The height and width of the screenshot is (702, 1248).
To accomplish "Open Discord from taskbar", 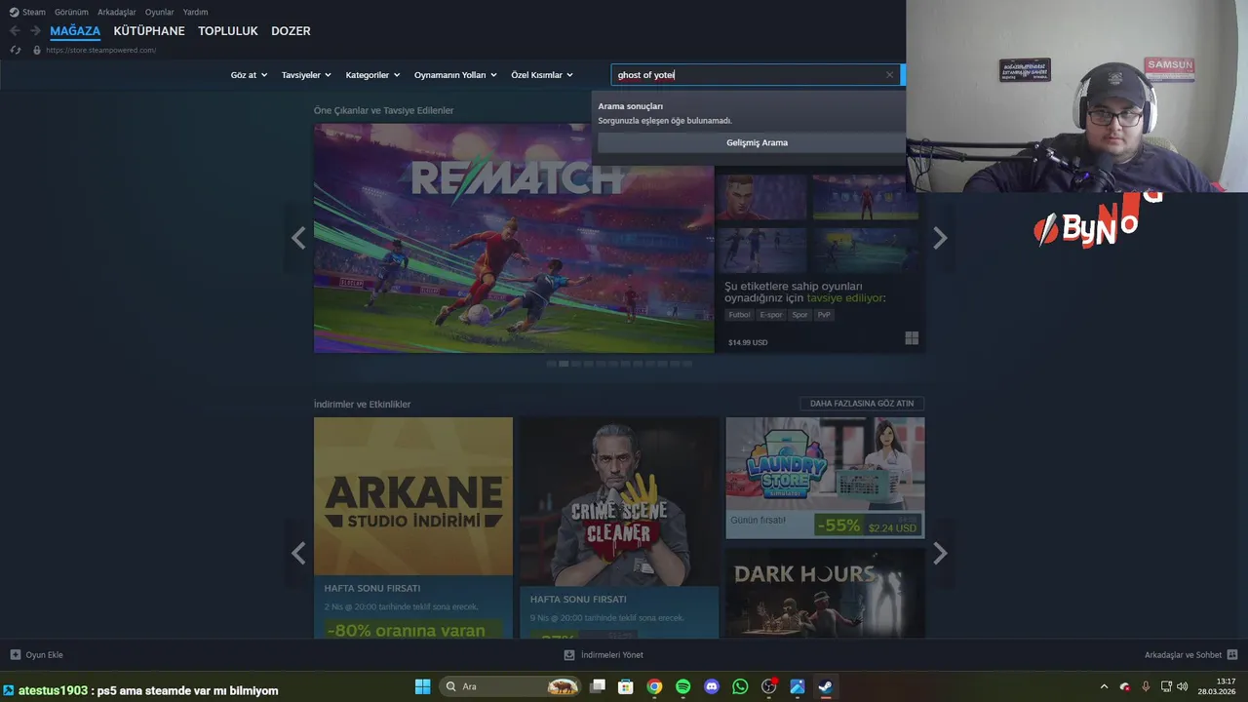I will [x=712, y=686].
